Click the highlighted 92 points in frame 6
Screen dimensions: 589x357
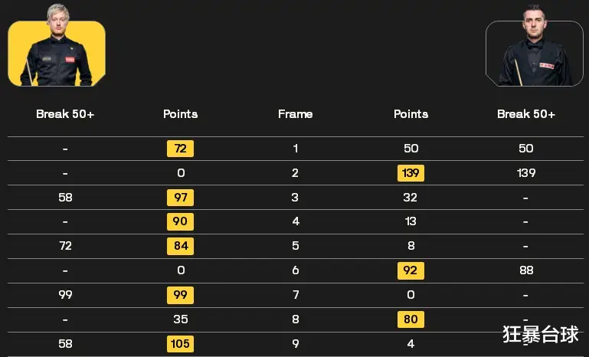[411, 270]
